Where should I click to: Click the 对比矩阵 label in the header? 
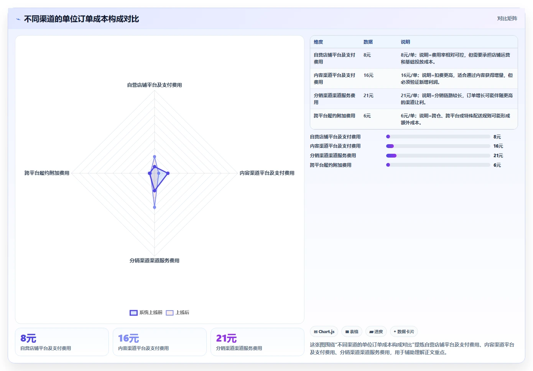pyautogui.click(x=507, y=18)
